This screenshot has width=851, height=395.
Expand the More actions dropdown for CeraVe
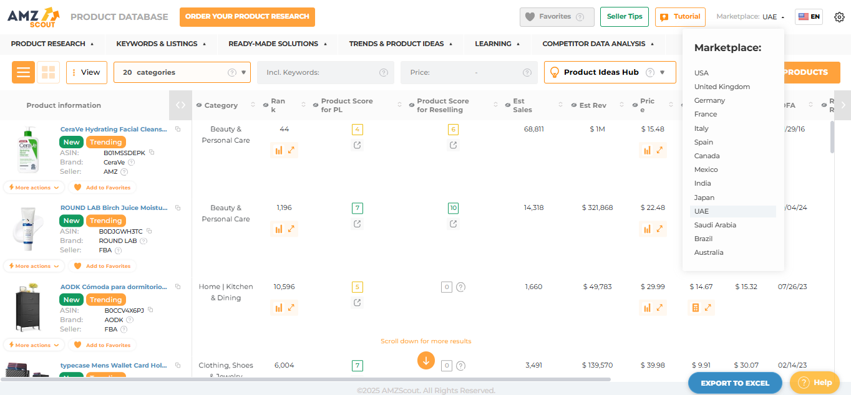tap(33, 187)
